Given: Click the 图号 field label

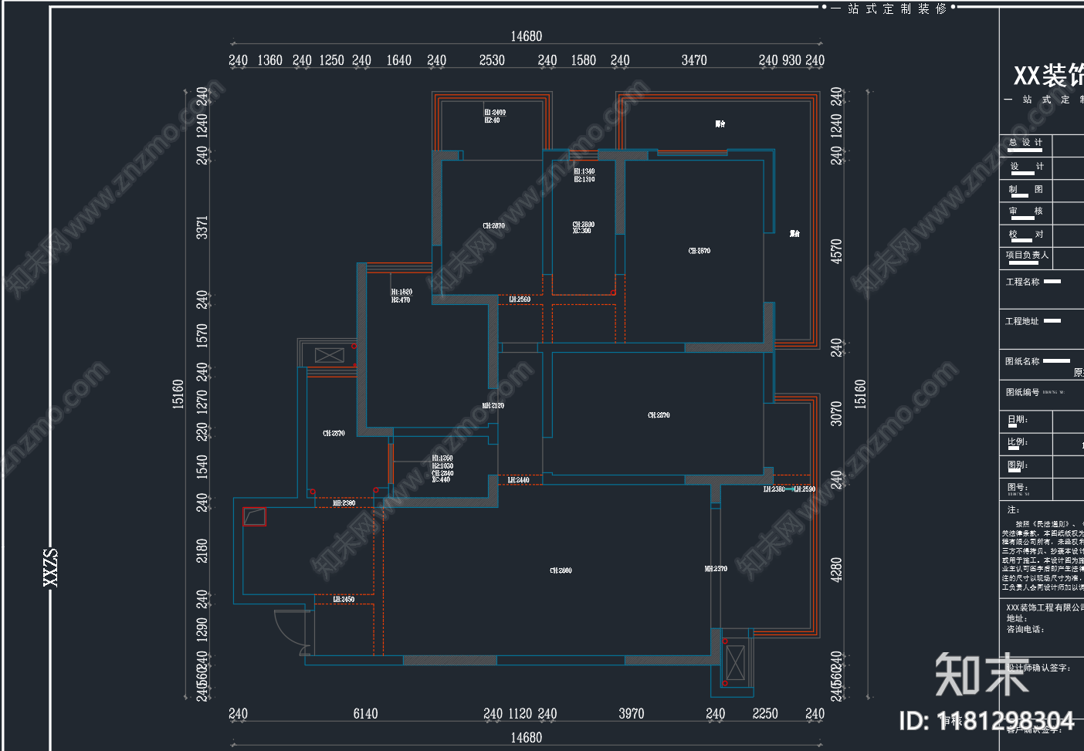Looking at the screenshot, I should click(x=1018, y=488).
